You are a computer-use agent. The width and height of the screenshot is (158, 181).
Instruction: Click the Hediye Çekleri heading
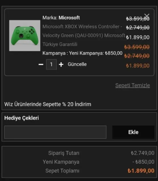pyautogui.click(x=22, y=118)
